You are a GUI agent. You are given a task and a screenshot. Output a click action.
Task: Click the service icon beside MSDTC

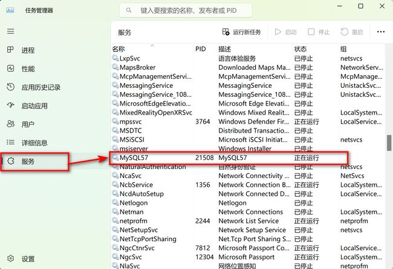click(115, 130)
